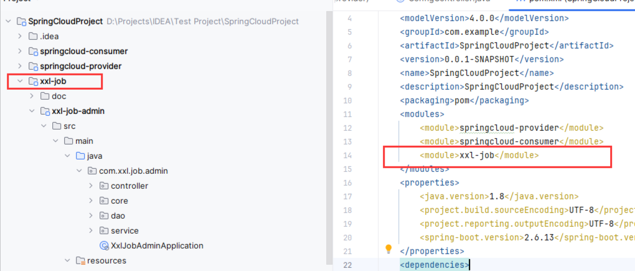Viewport: 635px width, 271px height.
Task: Collapse the xxl-job module tree
Action: click(x=20, y=81)
